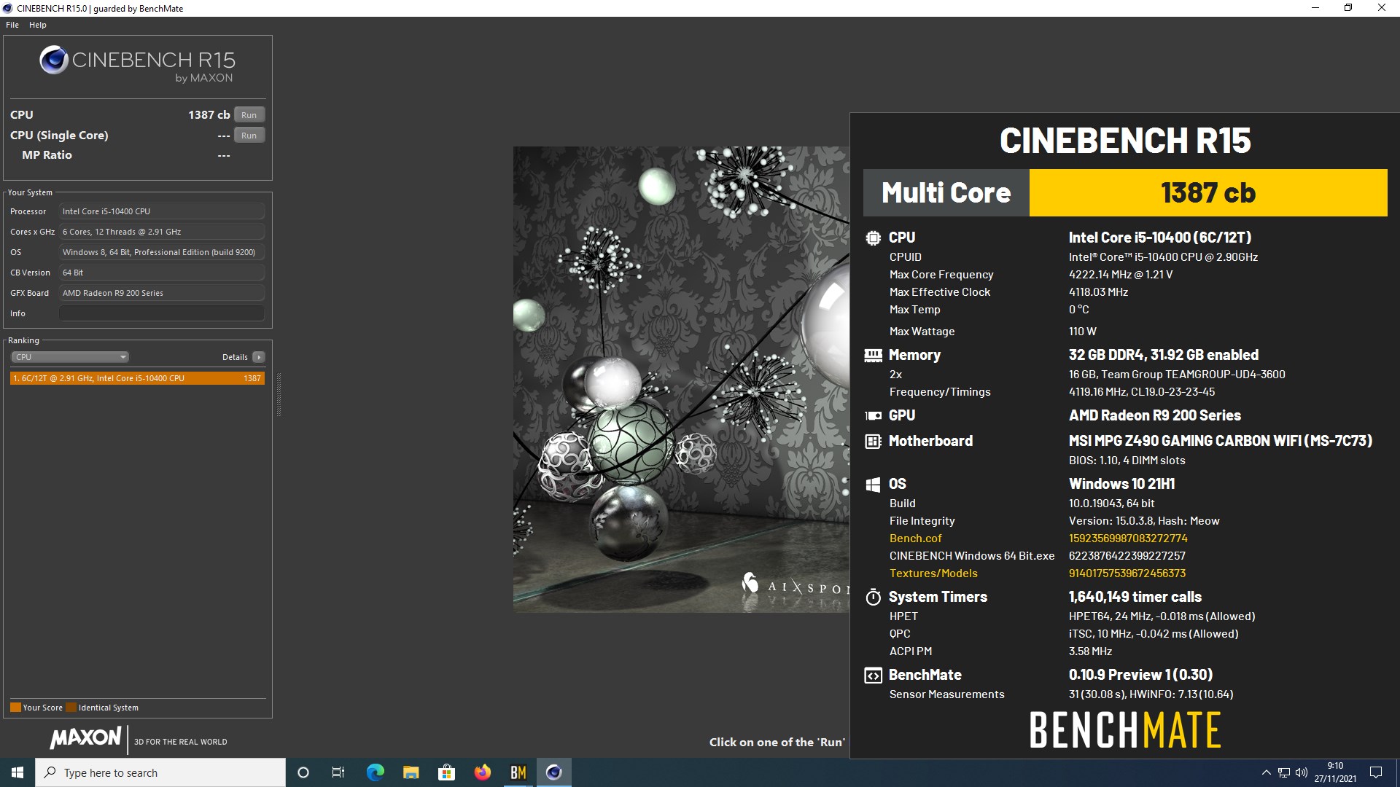Image resolution: width=1400 pixels, height=787 pixels.
Task: Click the taskbar search box
Action: [x=160, y=772]
